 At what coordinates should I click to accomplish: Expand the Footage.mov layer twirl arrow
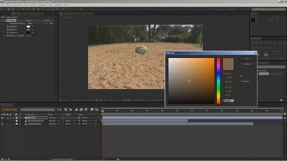[x=14, y=121]
